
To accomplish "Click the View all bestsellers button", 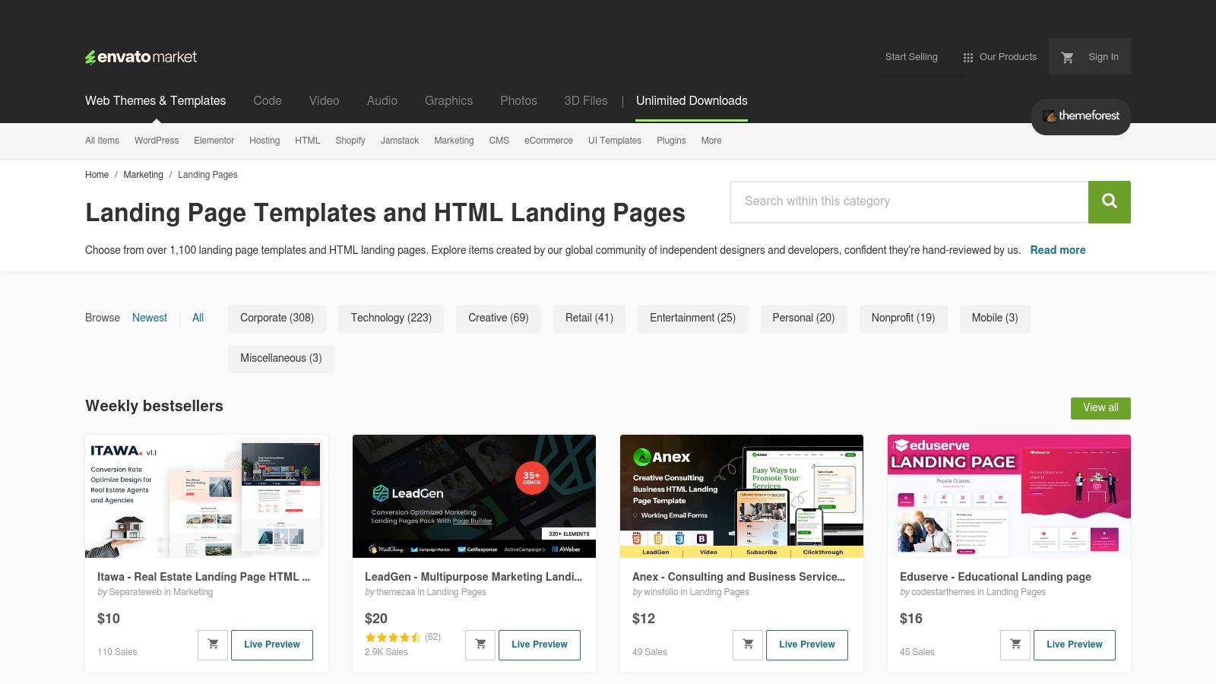I will tap(1100, 407).
